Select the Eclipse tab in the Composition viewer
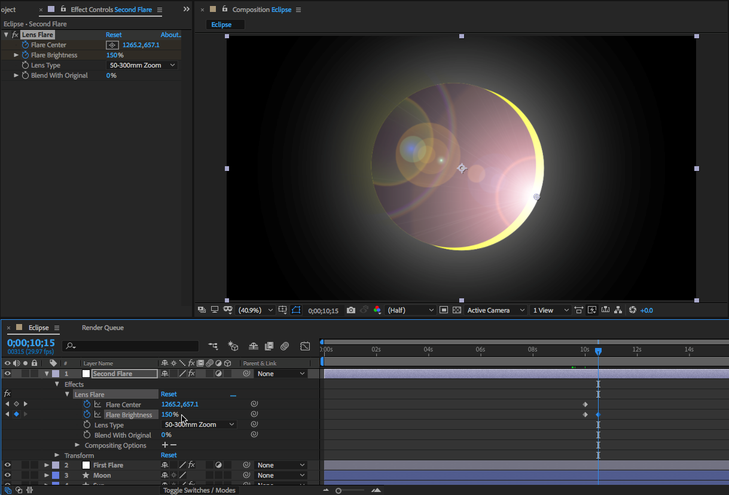 pyautogui.click(x=221, y=25)
